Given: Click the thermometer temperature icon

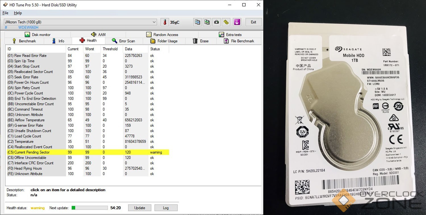Looking at the screenshot, I should tap(164, 22).
